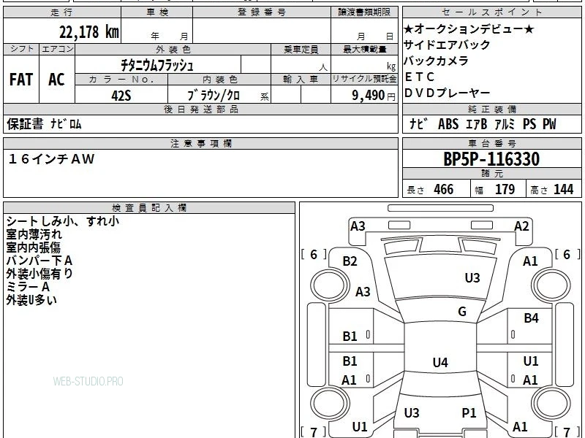Select inspector note 外装小傷有り

coord(39,274)
